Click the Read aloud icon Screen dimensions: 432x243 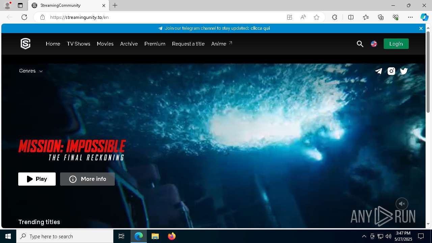coord(303,17)
